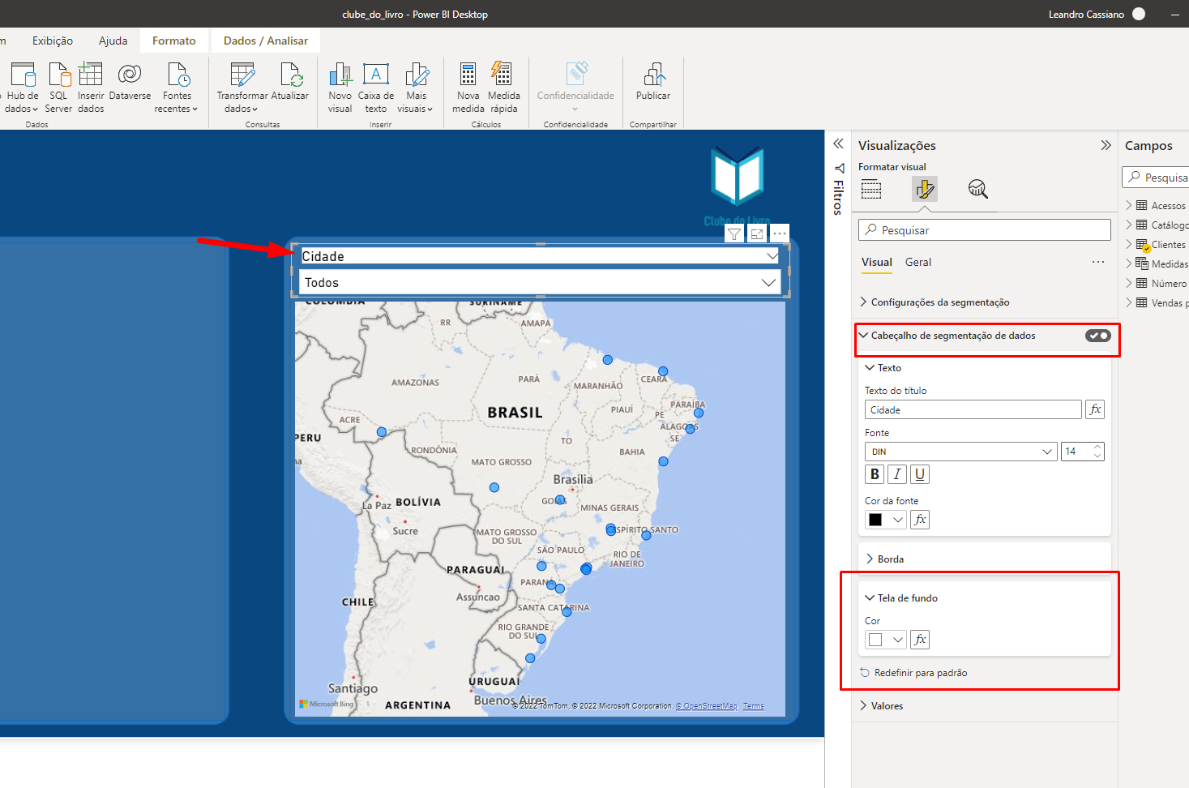Open the Dataverse connector
Screen dimensions: 1189x788
click(130, 83)
